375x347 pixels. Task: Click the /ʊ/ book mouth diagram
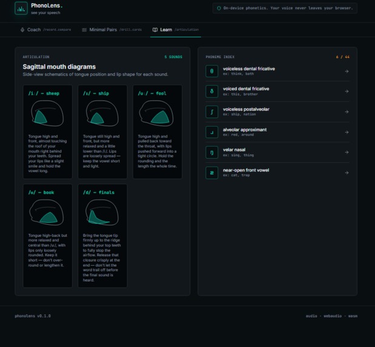click(x=47, y=213)
